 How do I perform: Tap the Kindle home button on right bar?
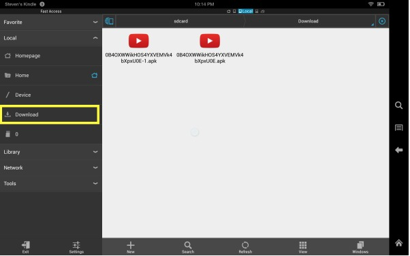click(398, 243)
